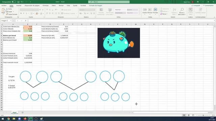Click the zoom slider handle
Screen dimensions: 216x121
(203, 115)
